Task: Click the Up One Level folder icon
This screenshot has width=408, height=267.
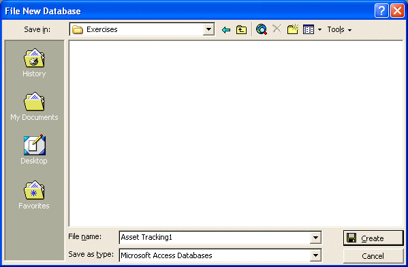Action: pos(241,30)
